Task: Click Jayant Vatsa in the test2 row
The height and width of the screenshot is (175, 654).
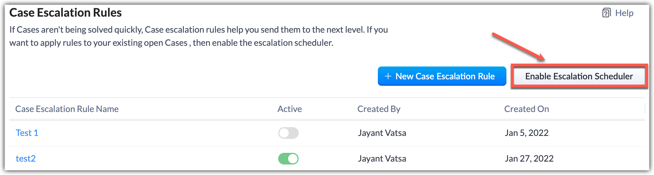Action: tap(382, 159)
